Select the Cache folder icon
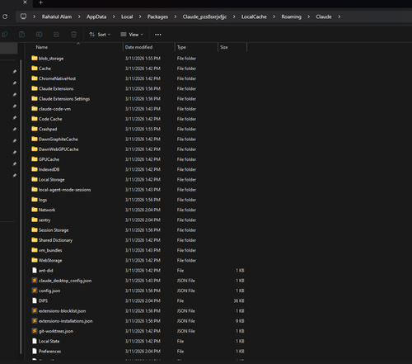Image resolution: width=412 pixels, height=364 pixels. [x=35, y=69]
